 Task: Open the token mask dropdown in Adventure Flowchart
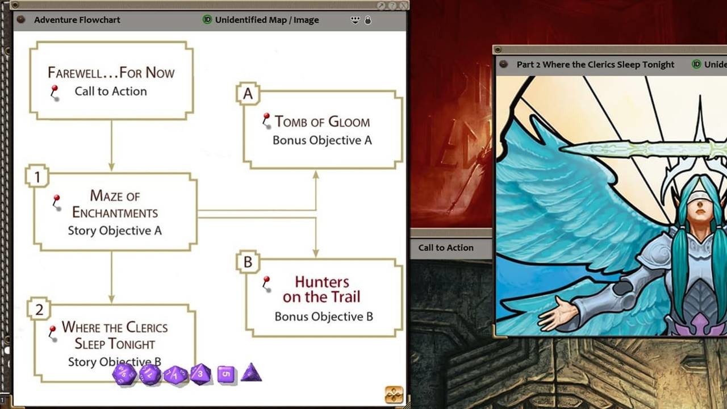point(356,20)
